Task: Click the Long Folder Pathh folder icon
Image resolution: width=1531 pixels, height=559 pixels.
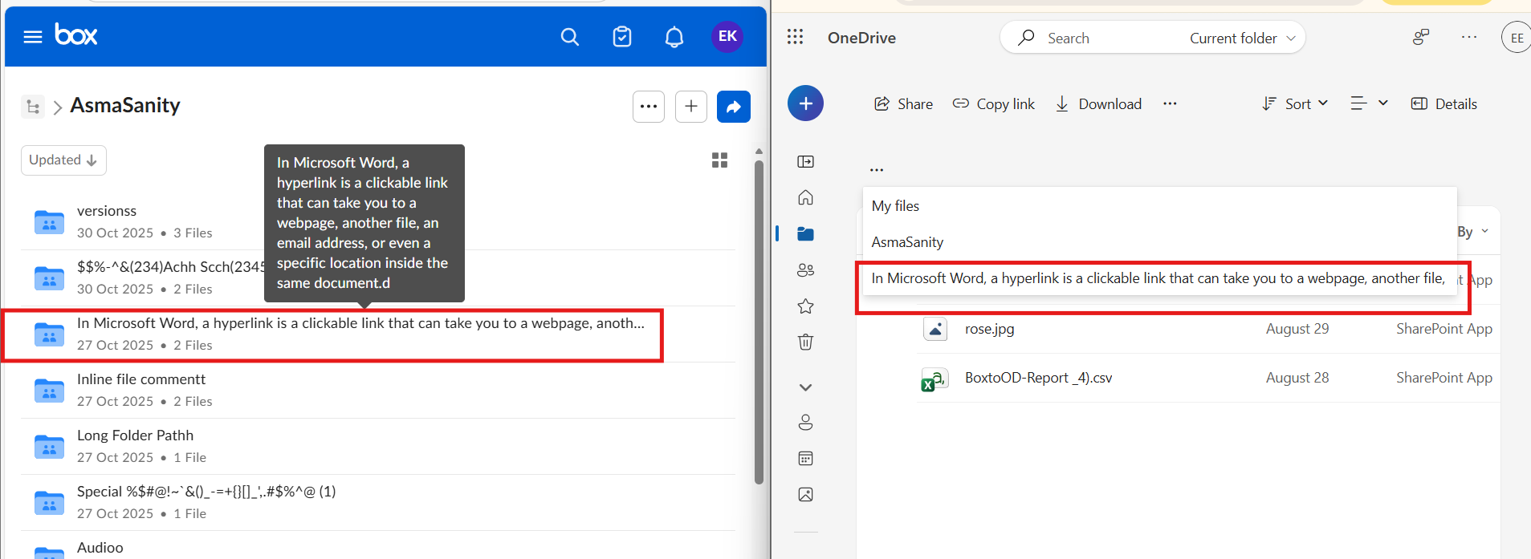Action: [49, 447]
